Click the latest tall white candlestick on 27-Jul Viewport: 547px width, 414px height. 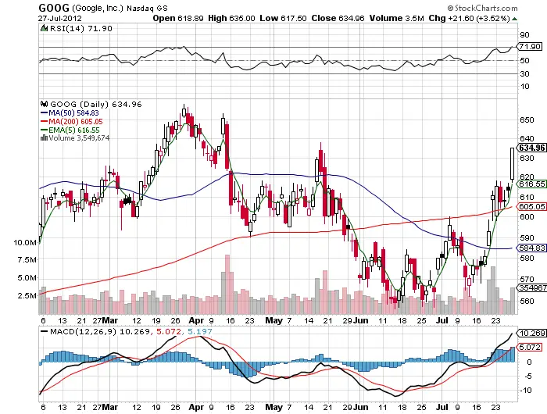coord(512,163)
